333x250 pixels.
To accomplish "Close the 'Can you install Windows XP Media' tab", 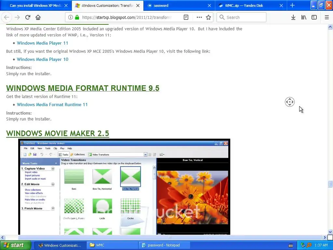I will pyautogui.click(x=66, y=6).
